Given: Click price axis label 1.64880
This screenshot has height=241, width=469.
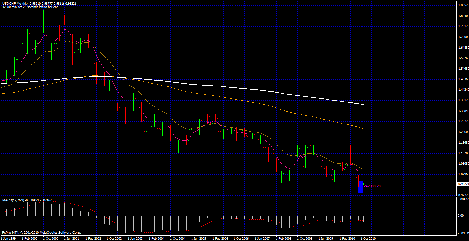Looking at the screenshot, I should (463, 48).
